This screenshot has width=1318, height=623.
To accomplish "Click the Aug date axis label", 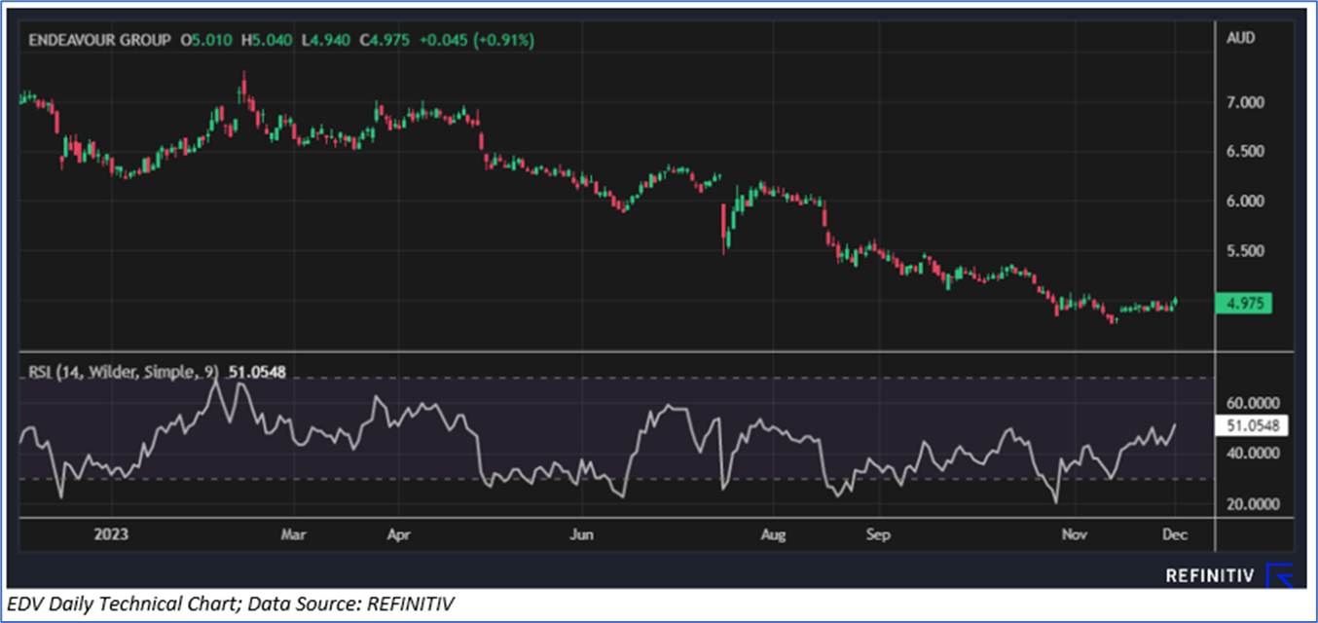I will pyautogui.click(x=773, y=534).
